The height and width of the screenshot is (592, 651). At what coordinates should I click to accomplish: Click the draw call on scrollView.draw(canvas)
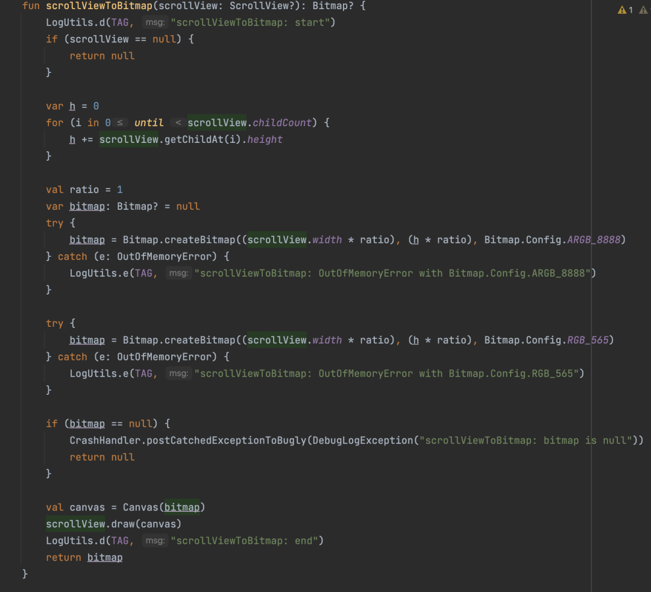123,524
